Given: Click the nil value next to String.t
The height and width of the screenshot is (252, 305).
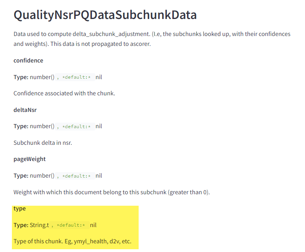Looking at the screenshot, I should [x=93, y=225].
